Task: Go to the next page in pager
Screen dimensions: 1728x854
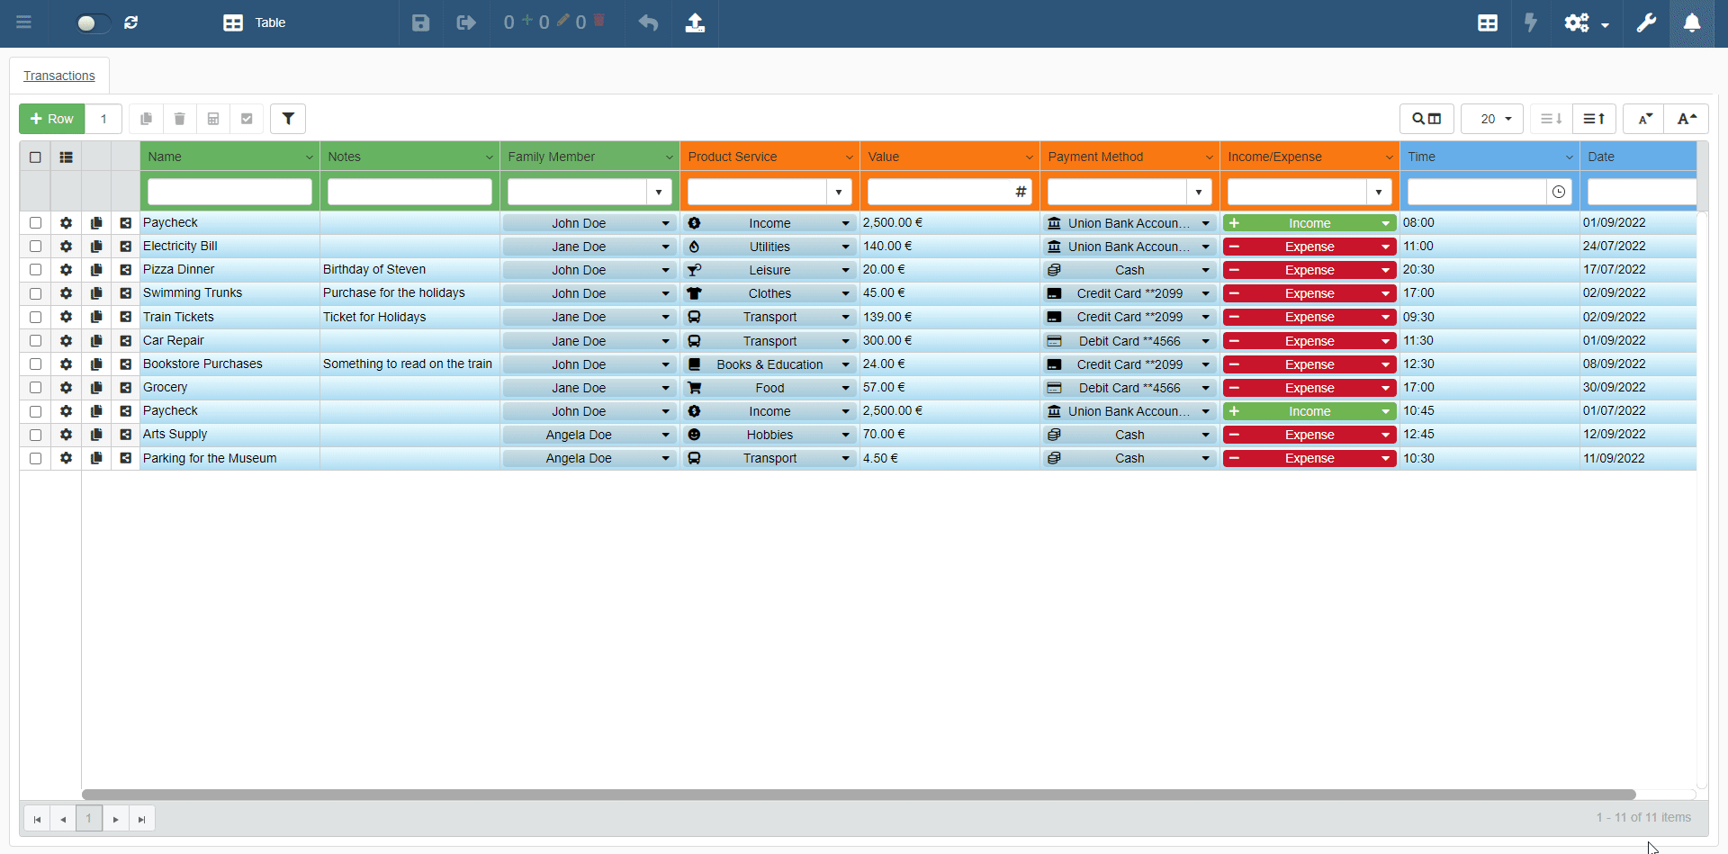Action: coord(115,819)
